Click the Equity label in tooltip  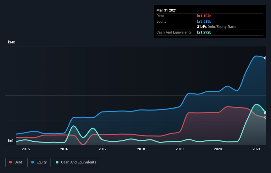(x=161, y=21)
